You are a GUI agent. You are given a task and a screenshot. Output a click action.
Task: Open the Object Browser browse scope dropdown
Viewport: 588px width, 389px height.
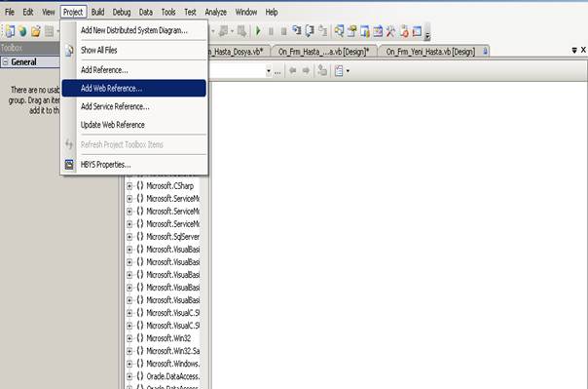point(269,71)
